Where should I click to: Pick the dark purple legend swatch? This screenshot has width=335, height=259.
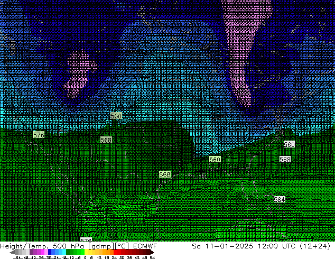point(31,252)
